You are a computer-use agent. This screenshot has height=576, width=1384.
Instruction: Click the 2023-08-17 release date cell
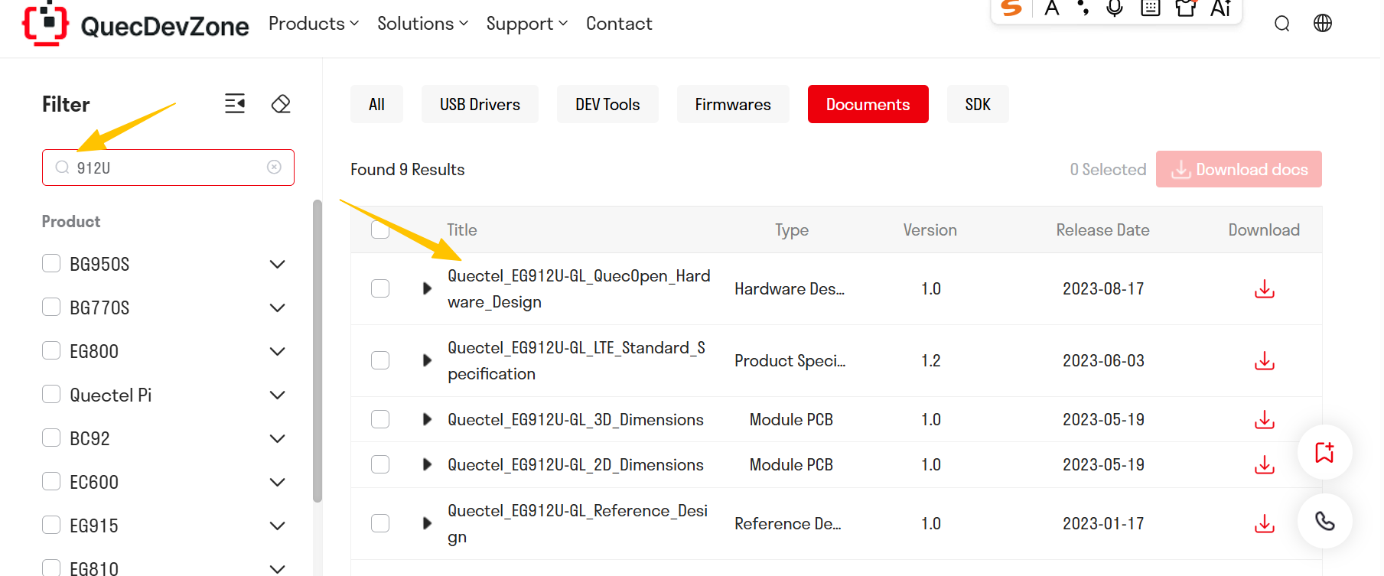1103,288
